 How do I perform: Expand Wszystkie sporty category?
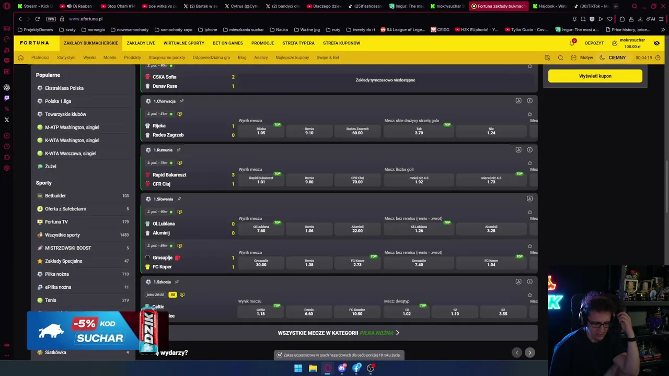click(x=83, y=235)
